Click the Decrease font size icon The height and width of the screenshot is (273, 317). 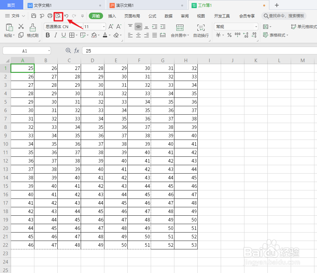119,27
